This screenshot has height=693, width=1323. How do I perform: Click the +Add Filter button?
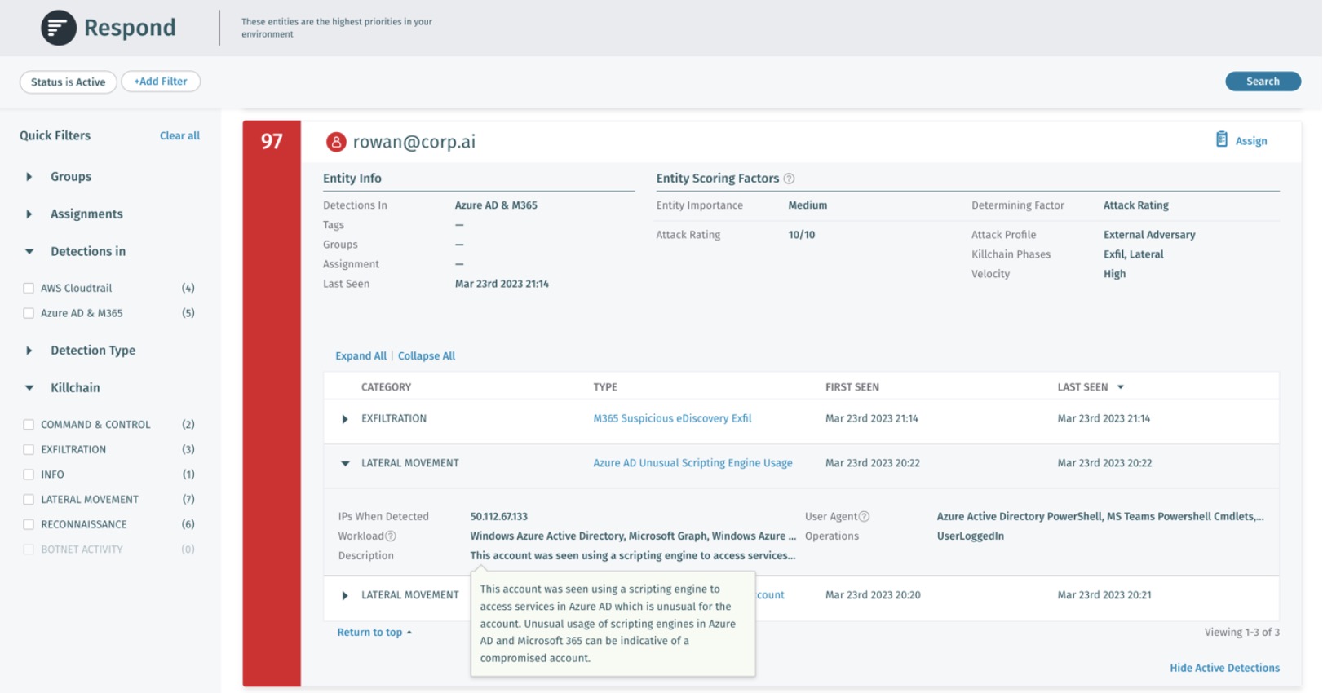coord(161,82)
